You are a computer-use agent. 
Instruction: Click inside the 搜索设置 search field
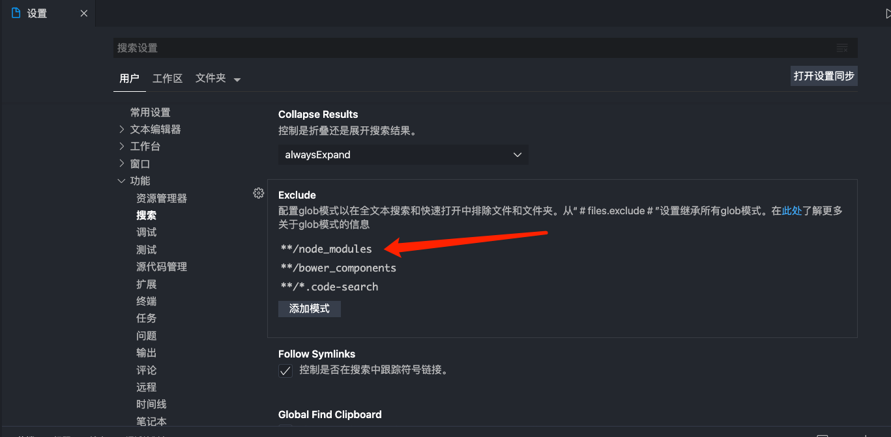tap(456, 48)
